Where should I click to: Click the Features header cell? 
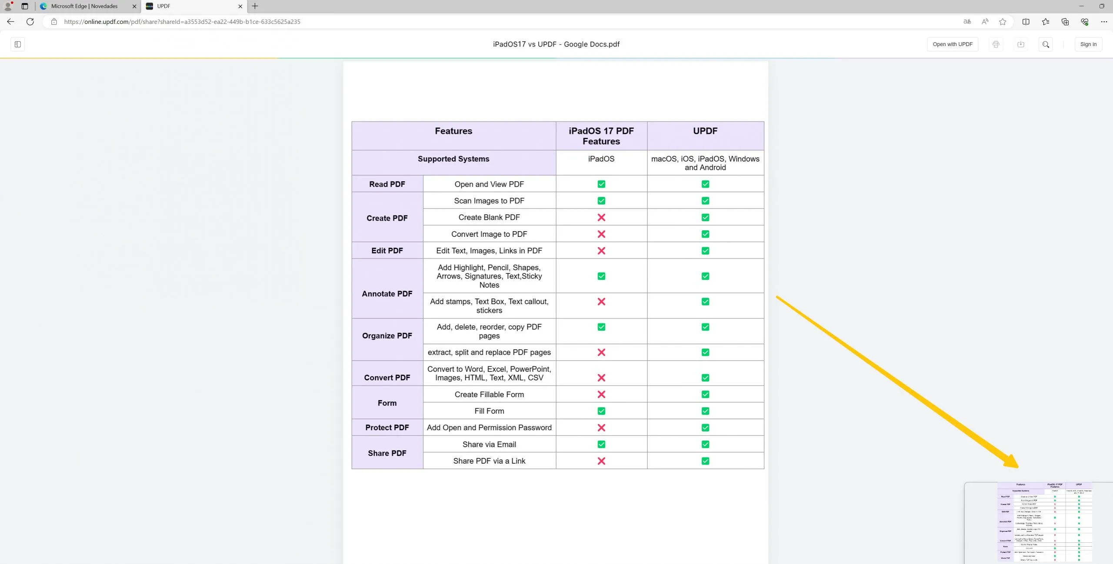click(453, 136)
